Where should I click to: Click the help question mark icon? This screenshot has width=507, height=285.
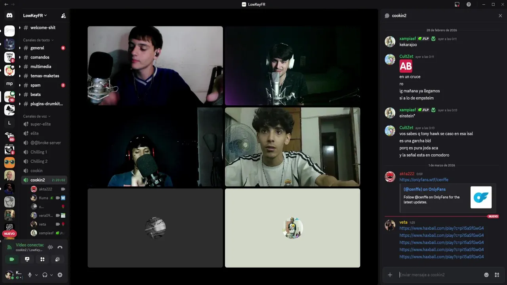point(469,4)
